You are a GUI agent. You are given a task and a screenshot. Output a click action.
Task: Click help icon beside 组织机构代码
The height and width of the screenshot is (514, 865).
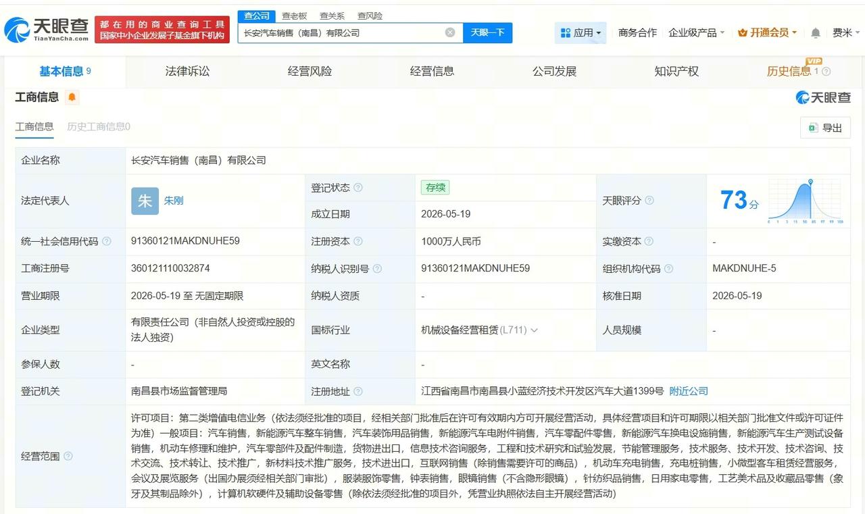point(668,268)
